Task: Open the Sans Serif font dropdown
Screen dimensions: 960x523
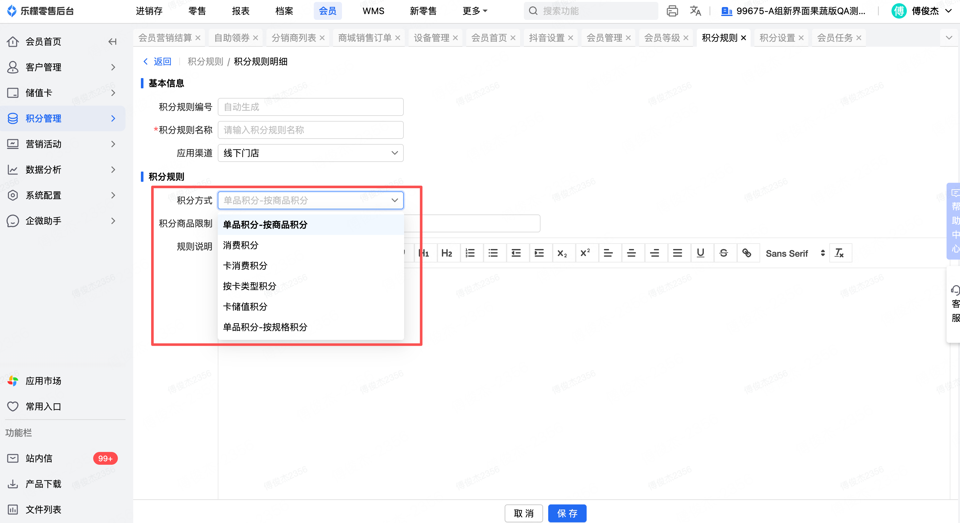Action: click(794, 253)
